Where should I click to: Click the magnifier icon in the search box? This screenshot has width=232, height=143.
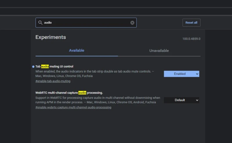click(40, 23)
